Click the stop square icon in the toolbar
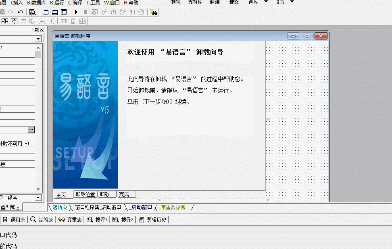This screenshot has height=249, width=392. pos(85,12)
